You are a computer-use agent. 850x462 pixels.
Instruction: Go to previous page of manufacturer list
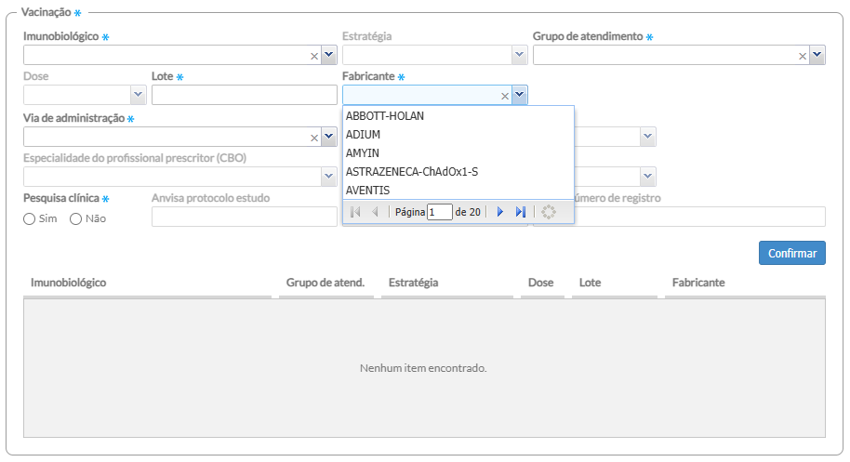click(x=375, y=212)
